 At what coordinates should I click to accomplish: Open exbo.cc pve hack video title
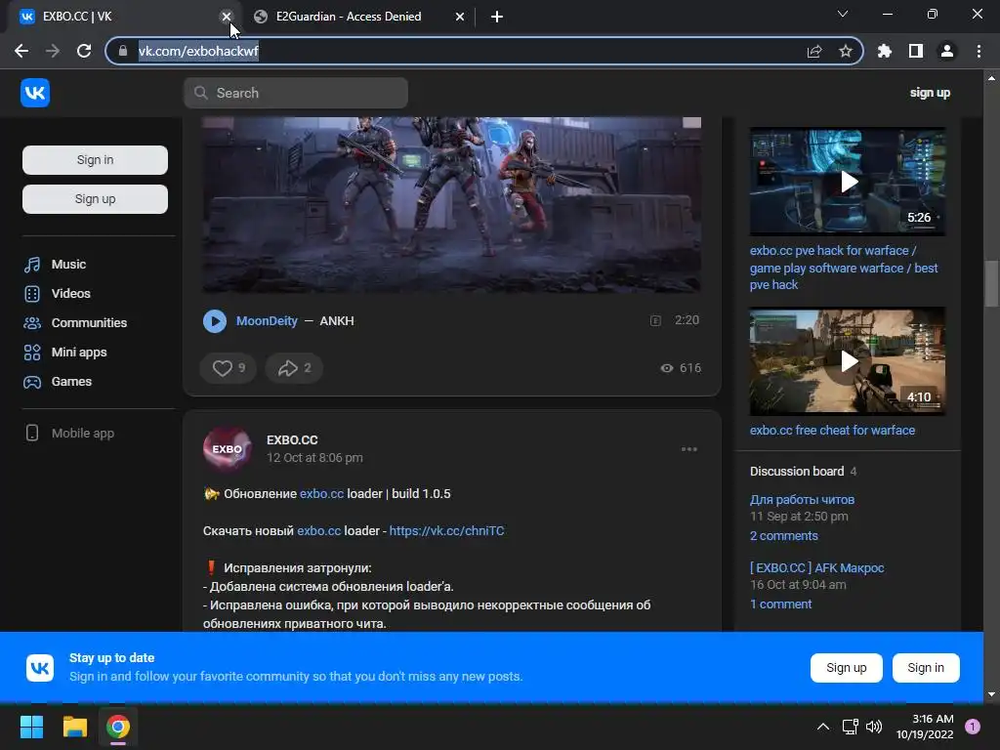(844, 268)
